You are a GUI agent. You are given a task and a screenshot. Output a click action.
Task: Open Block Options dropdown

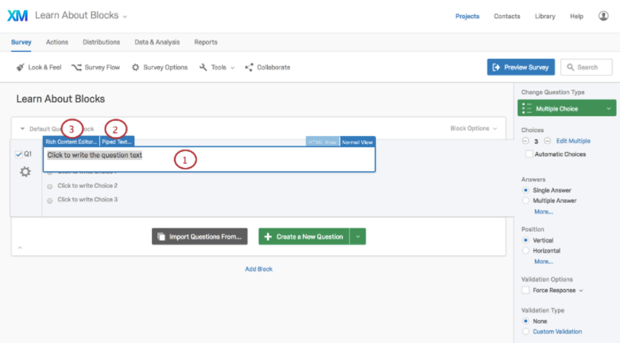(x=473, y=128)
